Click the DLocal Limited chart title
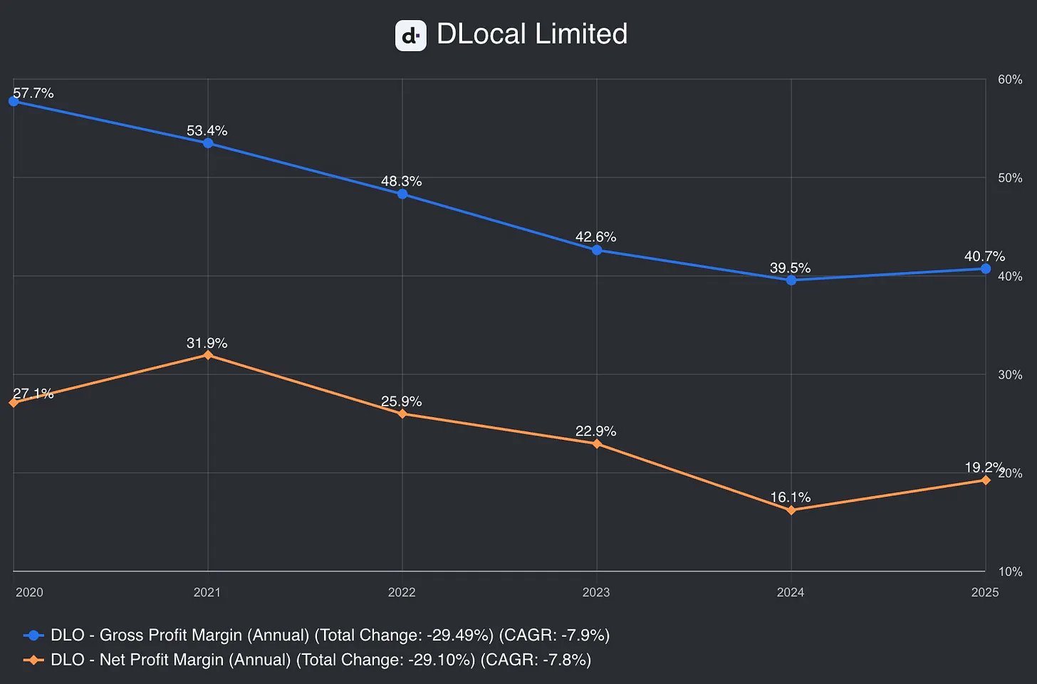 coord(532,34)
